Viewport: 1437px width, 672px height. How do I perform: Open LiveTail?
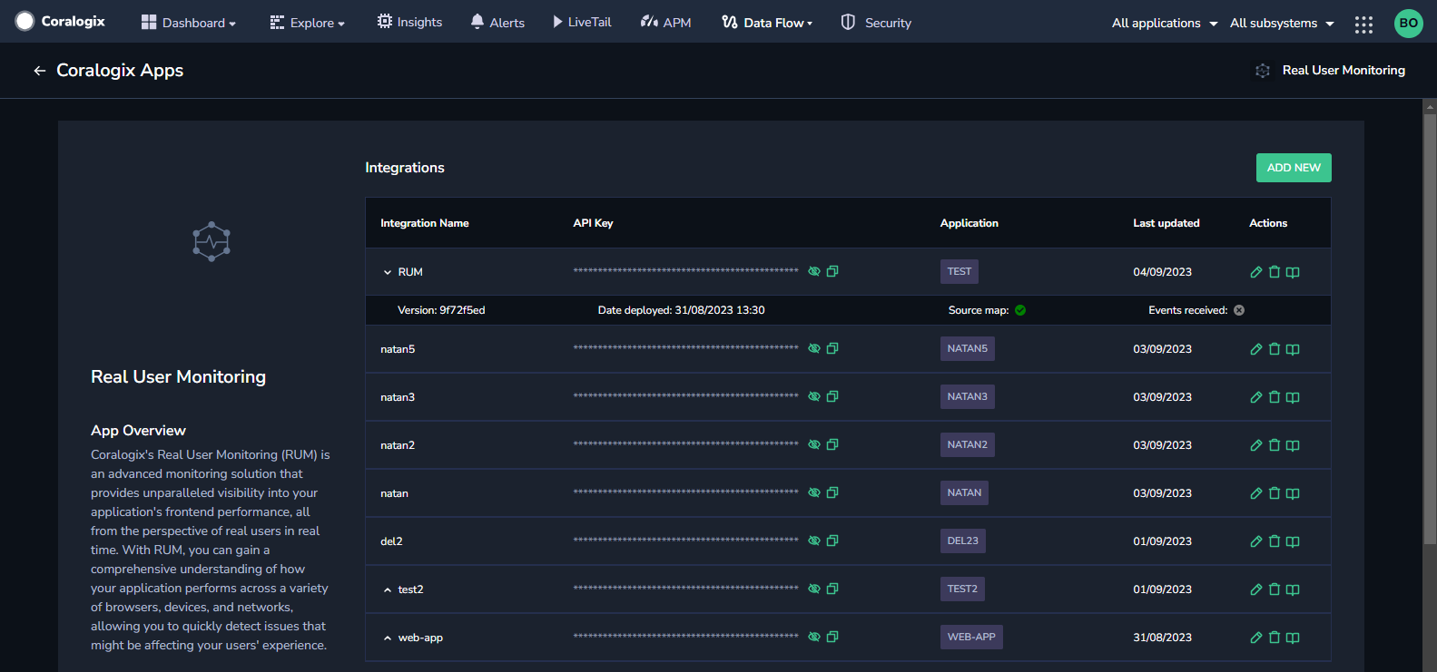tap(582, 22)
